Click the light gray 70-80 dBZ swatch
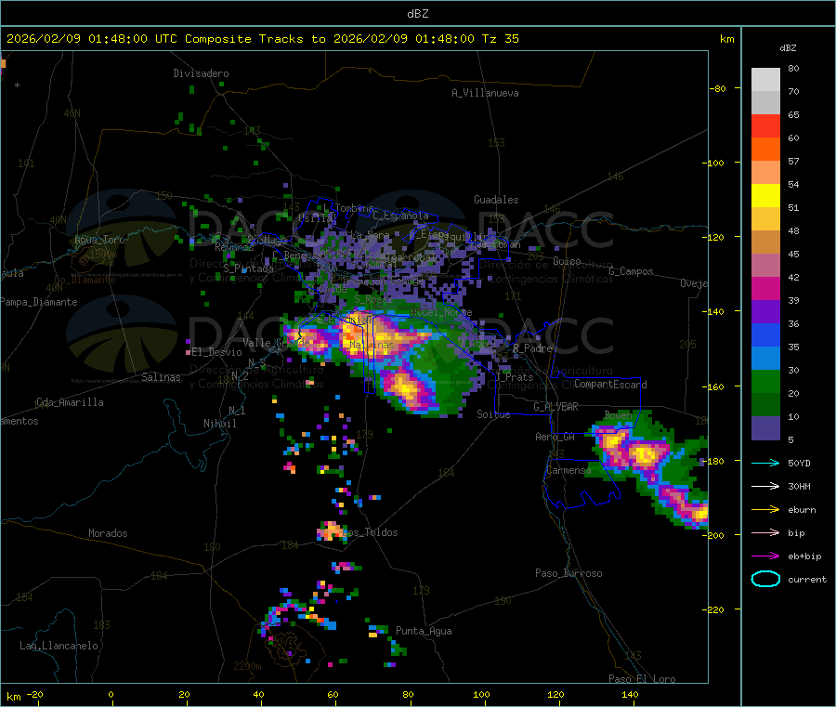This screenshot has width=836, height=707. pyautogui.click(x=765, y=80)
